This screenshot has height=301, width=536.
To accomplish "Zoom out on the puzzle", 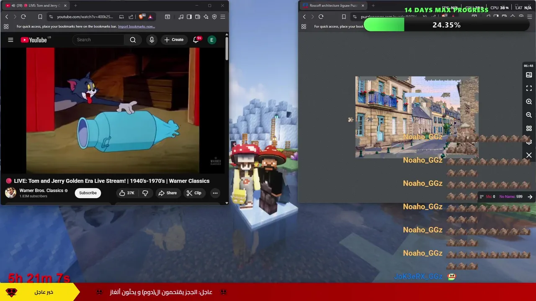I will coord(529,115).
